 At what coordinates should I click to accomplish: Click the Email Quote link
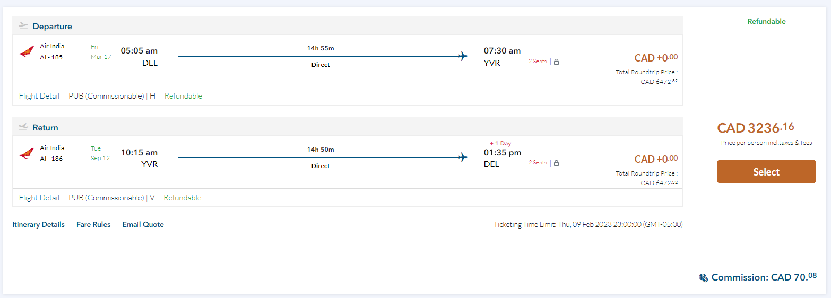click(143, 224)
